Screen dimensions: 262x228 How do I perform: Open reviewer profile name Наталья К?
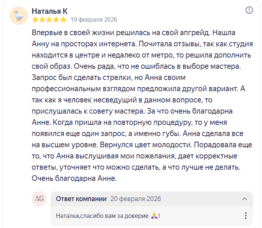tap(50, 11)
